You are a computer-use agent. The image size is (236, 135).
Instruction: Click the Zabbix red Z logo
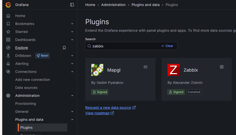coord(173,70)
